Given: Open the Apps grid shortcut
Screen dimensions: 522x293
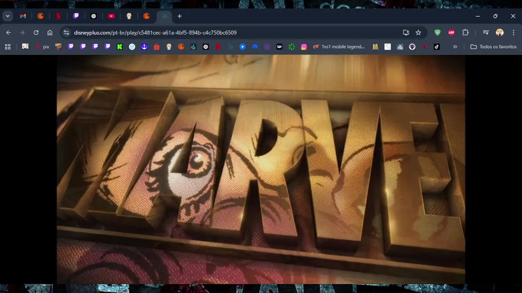Looking at the screenshot, I should click(7, 47).
